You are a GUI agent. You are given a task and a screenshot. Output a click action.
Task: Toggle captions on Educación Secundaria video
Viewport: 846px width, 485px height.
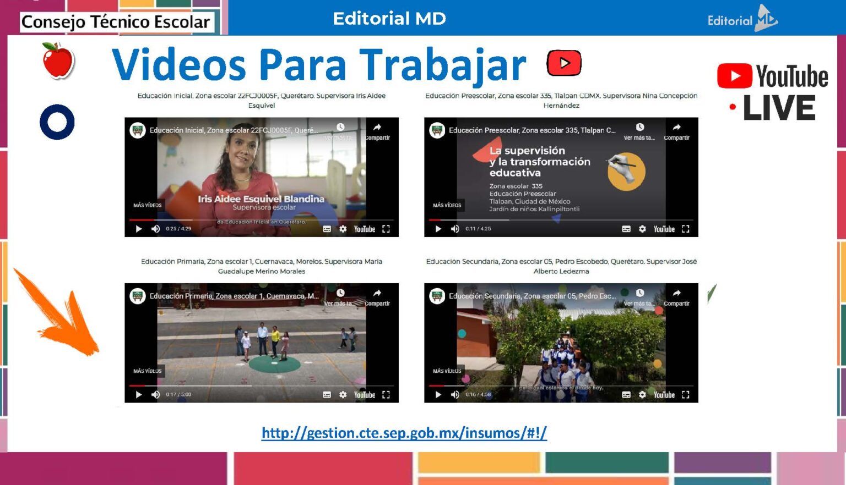(626, 394)
